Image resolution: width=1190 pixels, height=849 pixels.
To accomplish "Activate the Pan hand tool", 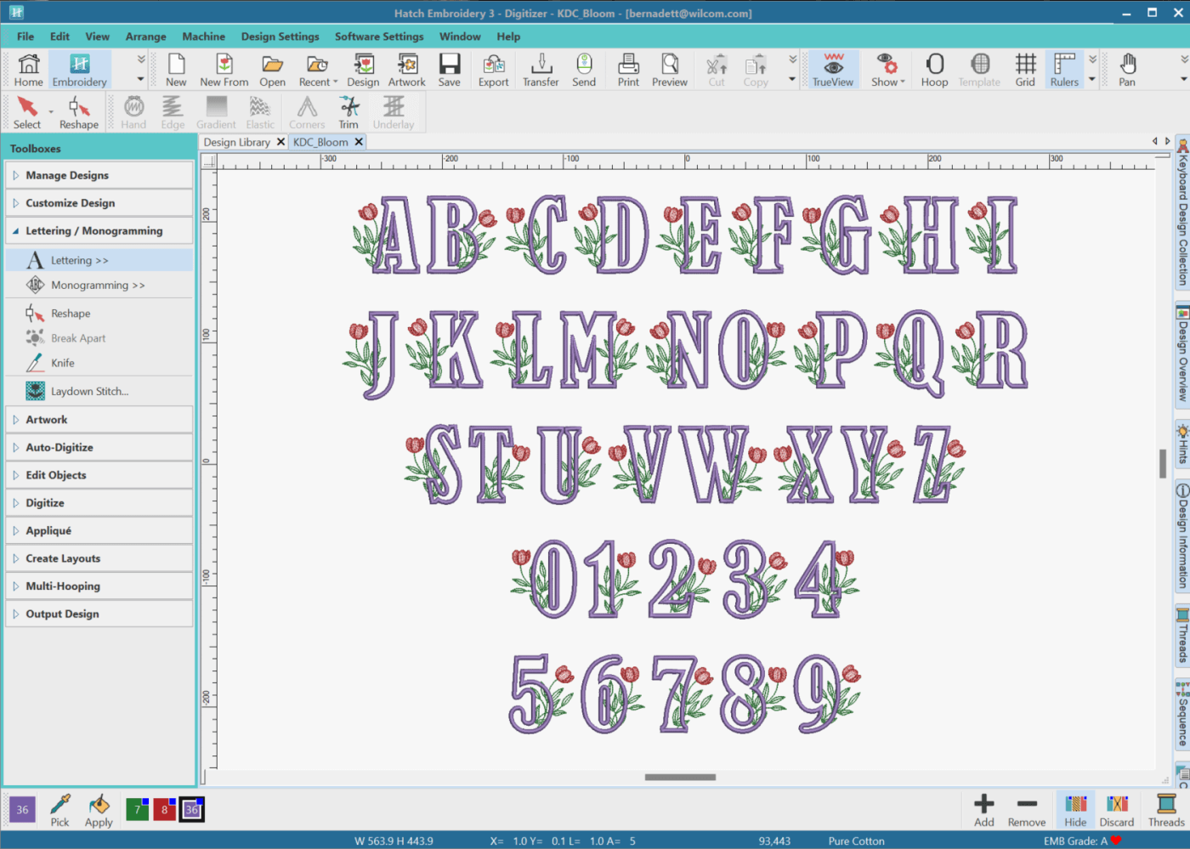I will 1127,70.
